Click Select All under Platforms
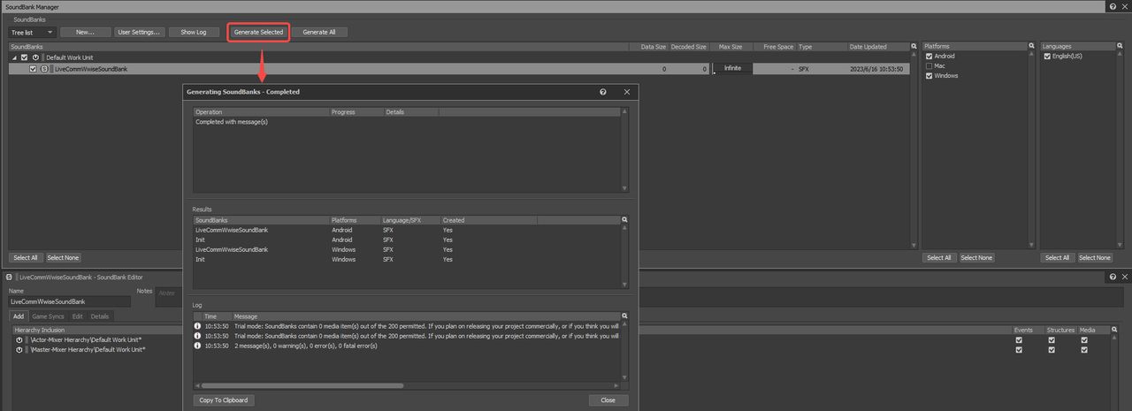 [x=938, y=258]
